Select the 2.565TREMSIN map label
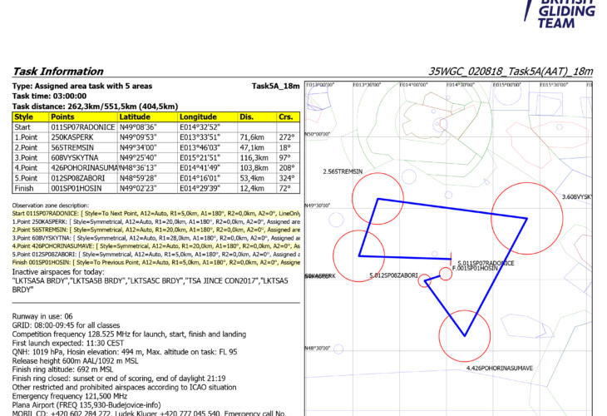Screen dimensions: 607x416 pos(342,171)
